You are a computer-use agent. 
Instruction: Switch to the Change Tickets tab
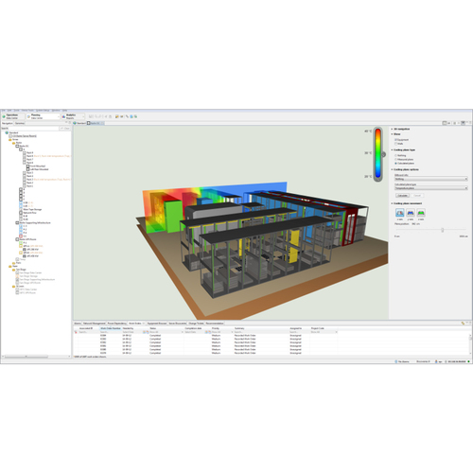pos(196,324)
